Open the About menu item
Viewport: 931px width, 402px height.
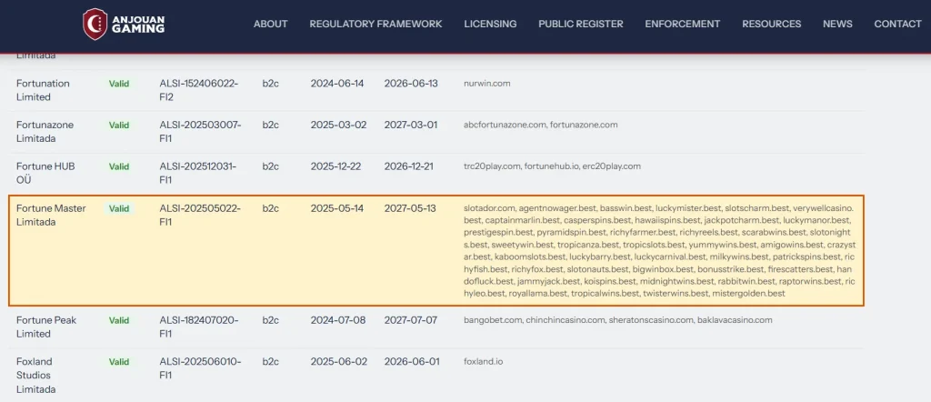[x=271, y=24]
